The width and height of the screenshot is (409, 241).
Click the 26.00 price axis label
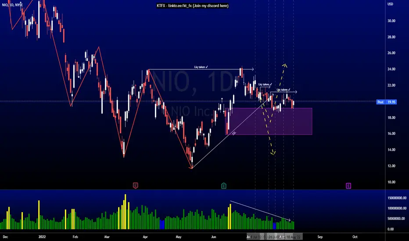(391, 53)
